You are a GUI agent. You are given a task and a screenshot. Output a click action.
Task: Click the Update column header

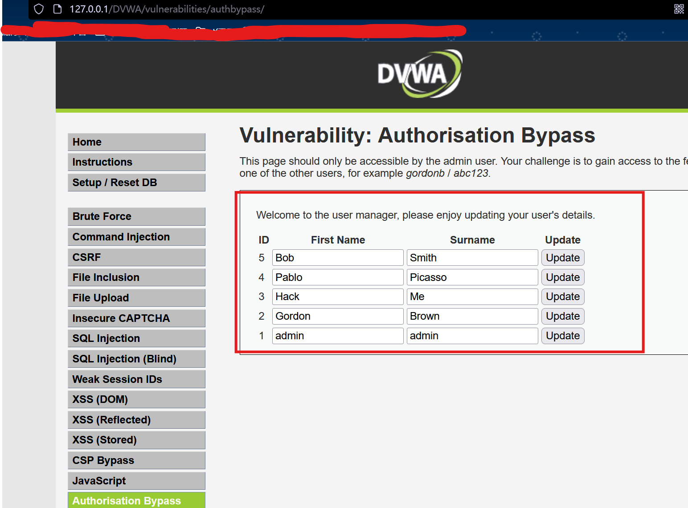click(563, 240)
